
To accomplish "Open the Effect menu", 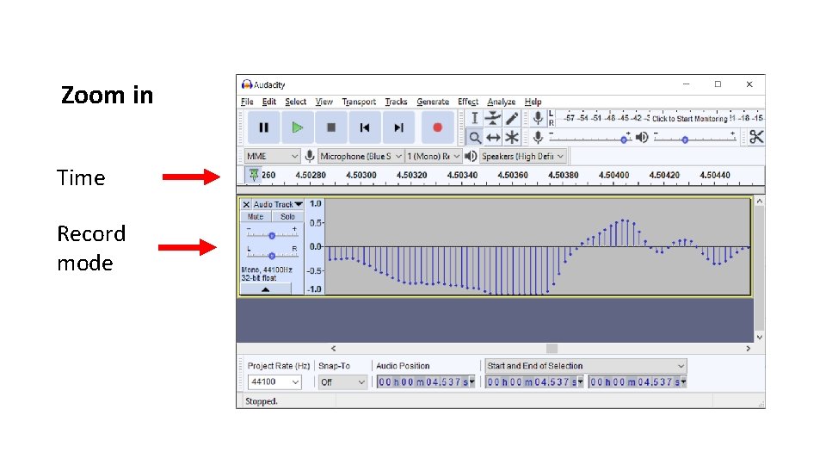I will (468, 102).
